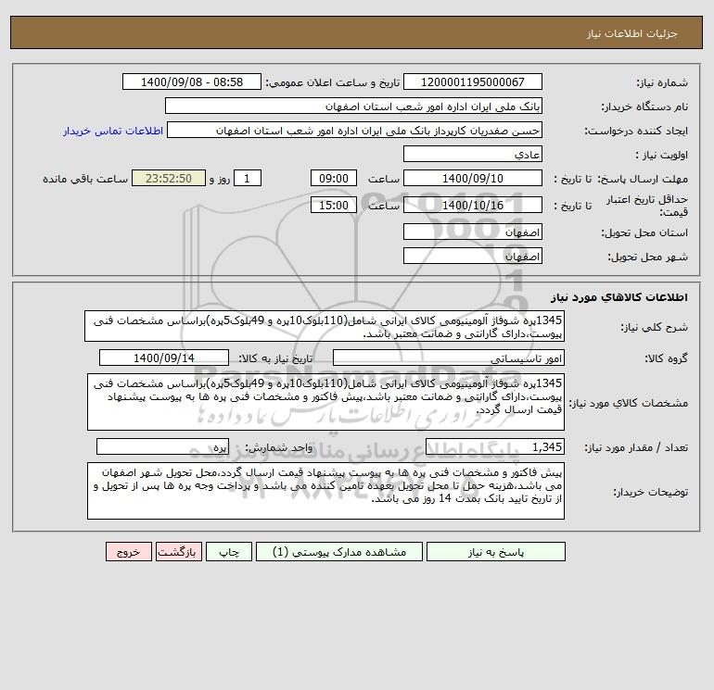This screenshot has height=690, width=714.
Task: Click the تعداد / مقدار مورد نیاز label
Action: point(636,447)
